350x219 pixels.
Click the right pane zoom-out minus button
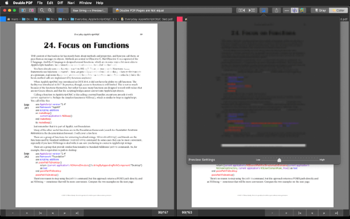click(272, 213)
